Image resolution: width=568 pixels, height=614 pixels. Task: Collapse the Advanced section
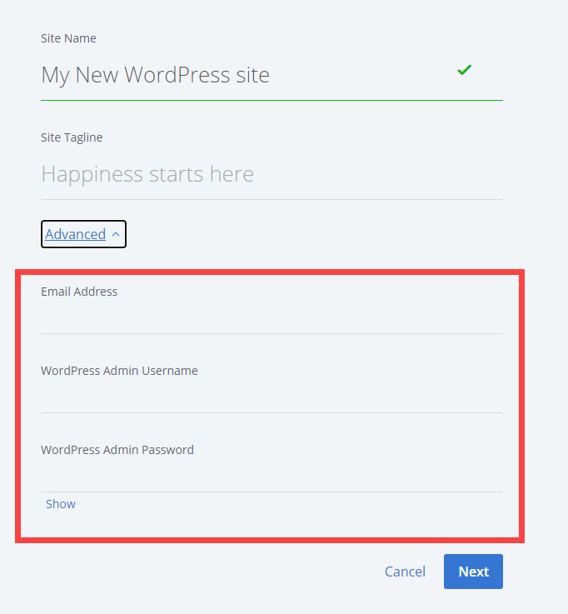point(83,234)
